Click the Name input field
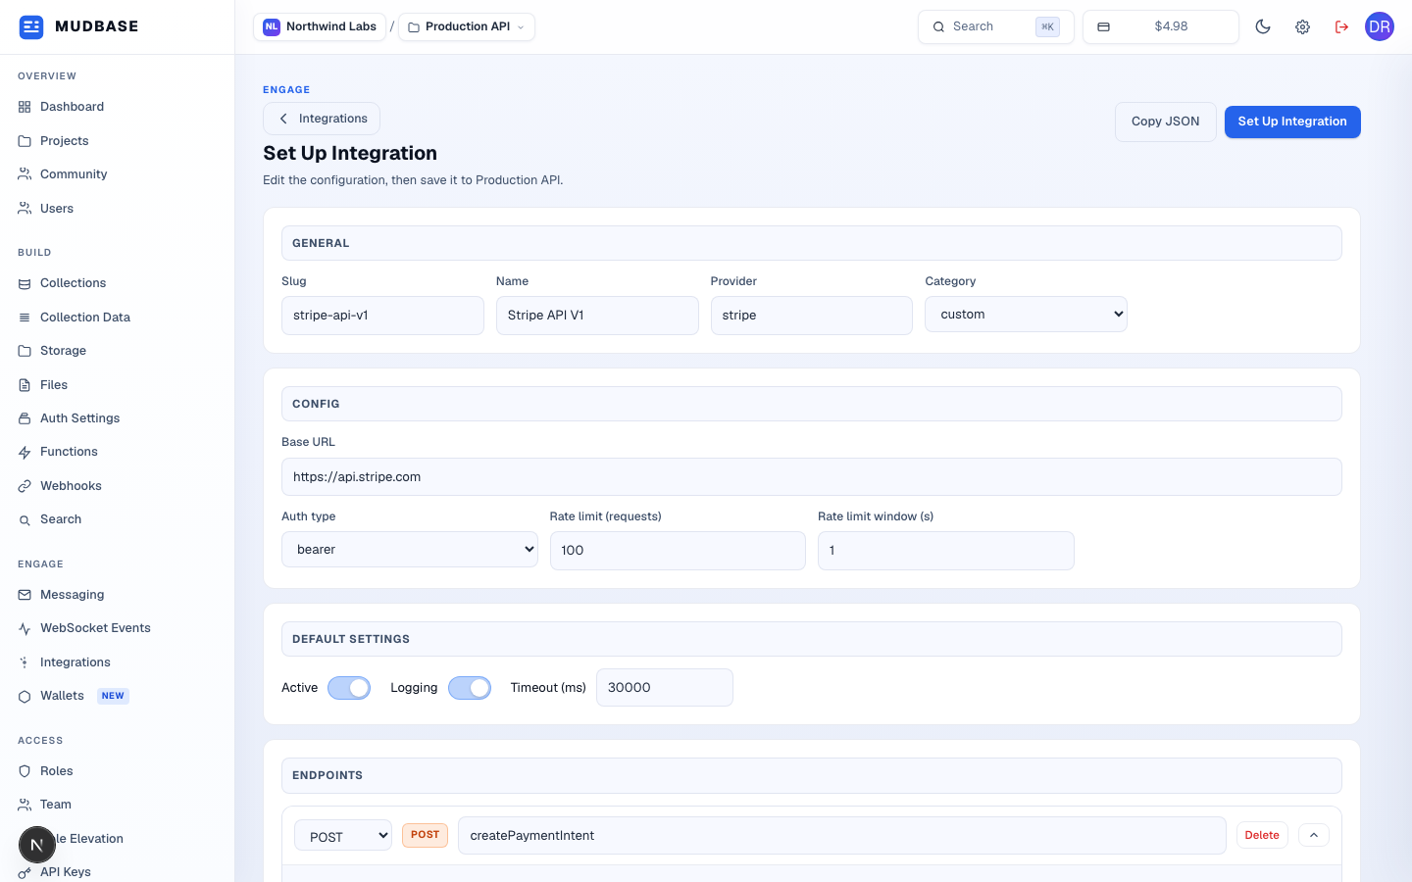The image size is (1412, 882). 597,316
